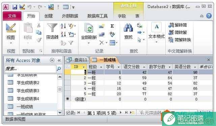
Task: Click the remove sort icon
Action: 63,43
